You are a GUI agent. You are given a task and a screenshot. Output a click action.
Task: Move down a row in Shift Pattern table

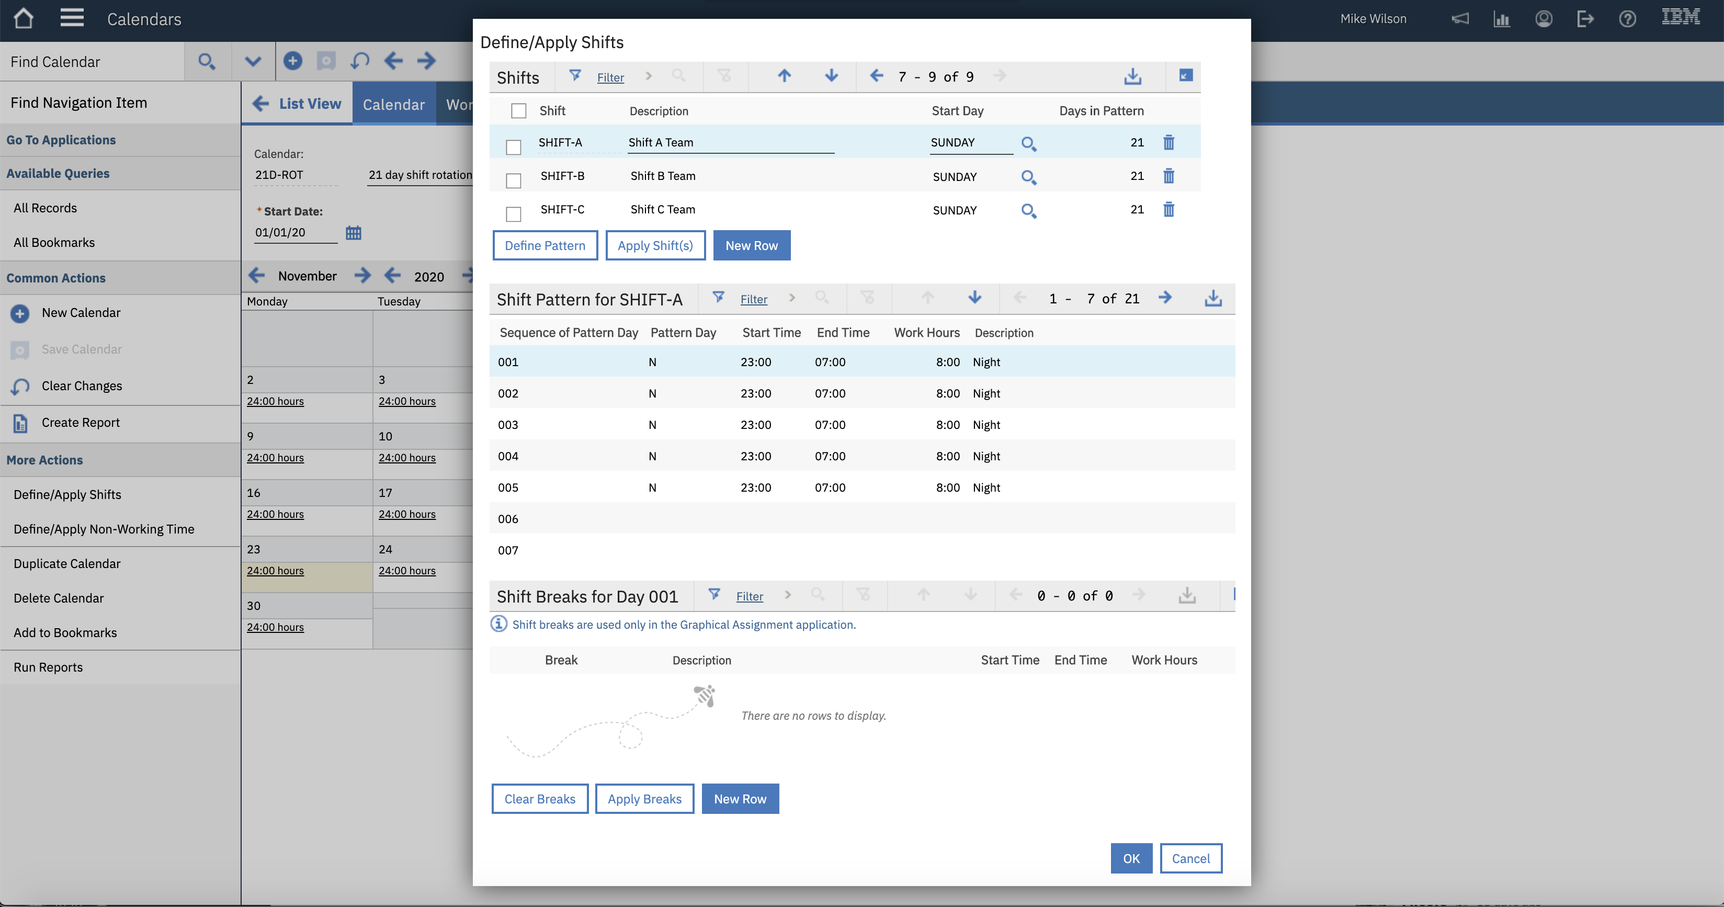[x=974, y=298]
